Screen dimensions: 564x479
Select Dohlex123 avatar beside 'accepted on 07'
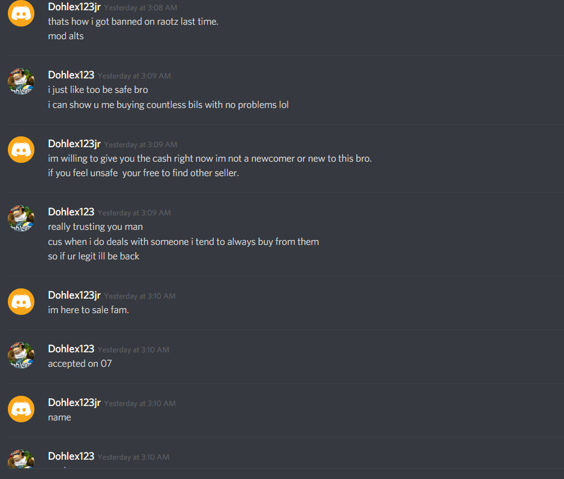point(21,355)
